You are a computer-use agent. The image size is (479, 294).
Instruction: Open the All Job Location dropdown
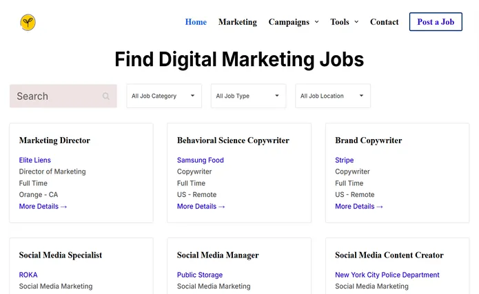pyautogui.click(x=333, y=96)
